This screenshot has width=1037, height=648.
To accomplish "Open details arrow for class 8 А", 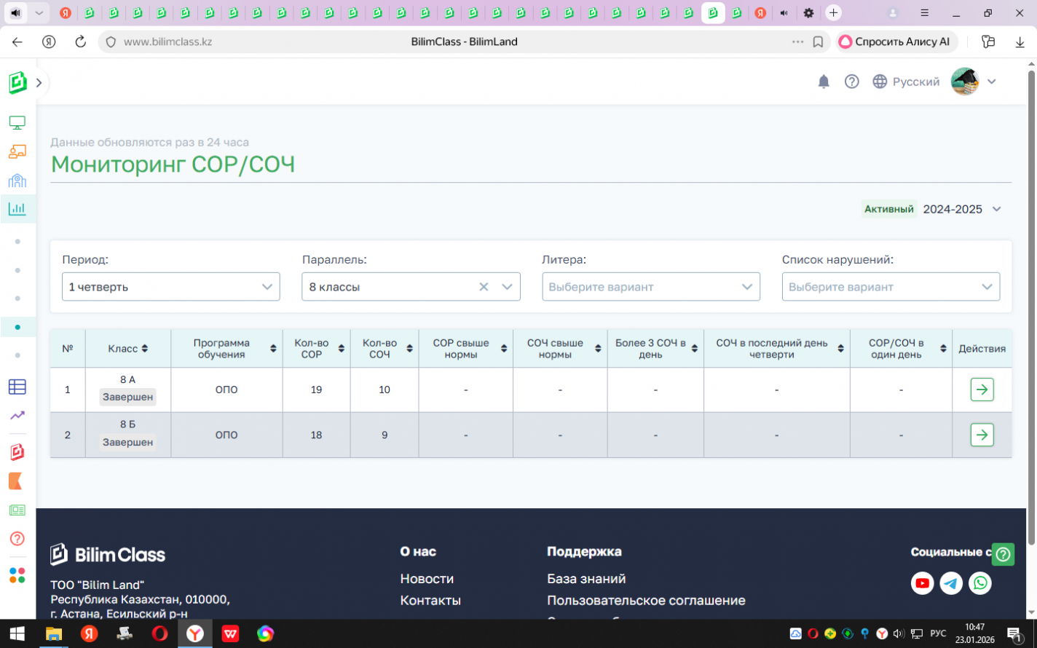I will click(x=982, y=390).
